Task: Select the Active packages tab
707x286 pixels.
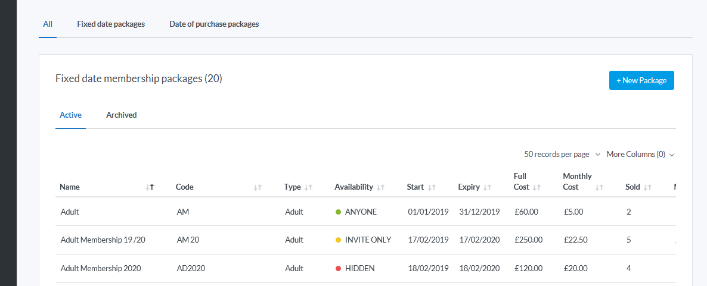Action: click(70, 115)
